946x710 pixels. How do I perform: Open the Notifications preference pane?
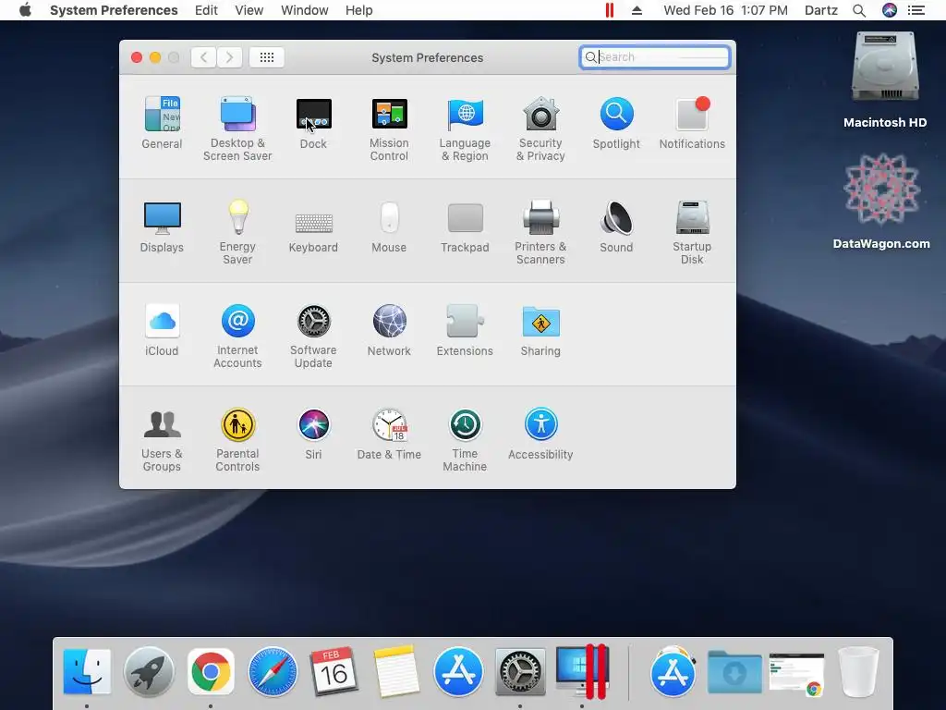(692, 123)
